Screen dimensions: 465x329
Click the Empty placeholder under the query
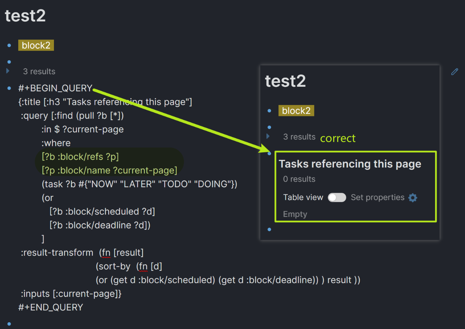(x=295, y=214)
